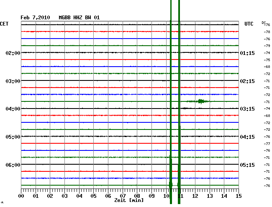272x207 pixels.
Task: Pick the "02" minute tick label
Action: pyautogui.click(x=50, y=196)
